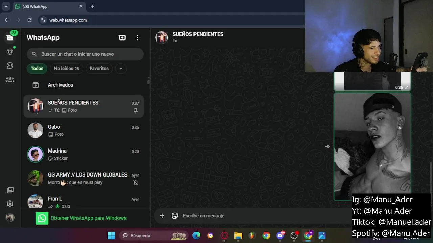Click the muted bell icon on GG ARMY
433x243 pixels.
point(136,183)
